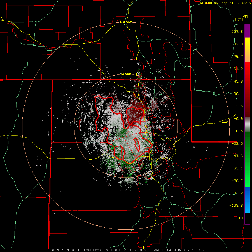The image size is (252, 252).
Task: Click the 30.1 legend value
Action: 238,94
